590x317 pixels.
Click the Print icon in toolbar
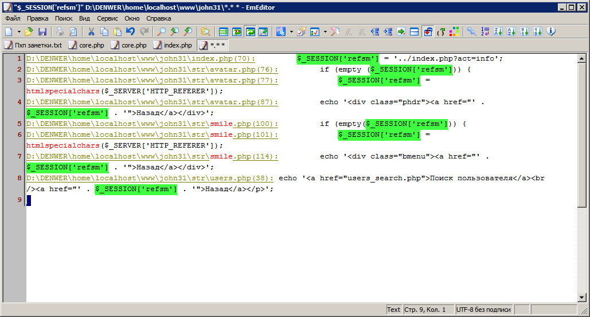(60, 31)
